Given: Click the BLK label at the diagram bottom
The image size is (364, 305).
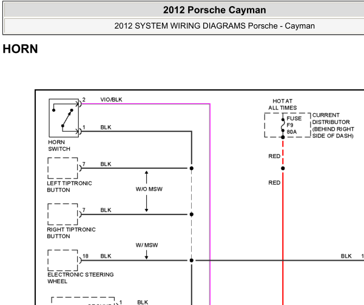Looking at the screenshot, I should click(x=143, y=302).
